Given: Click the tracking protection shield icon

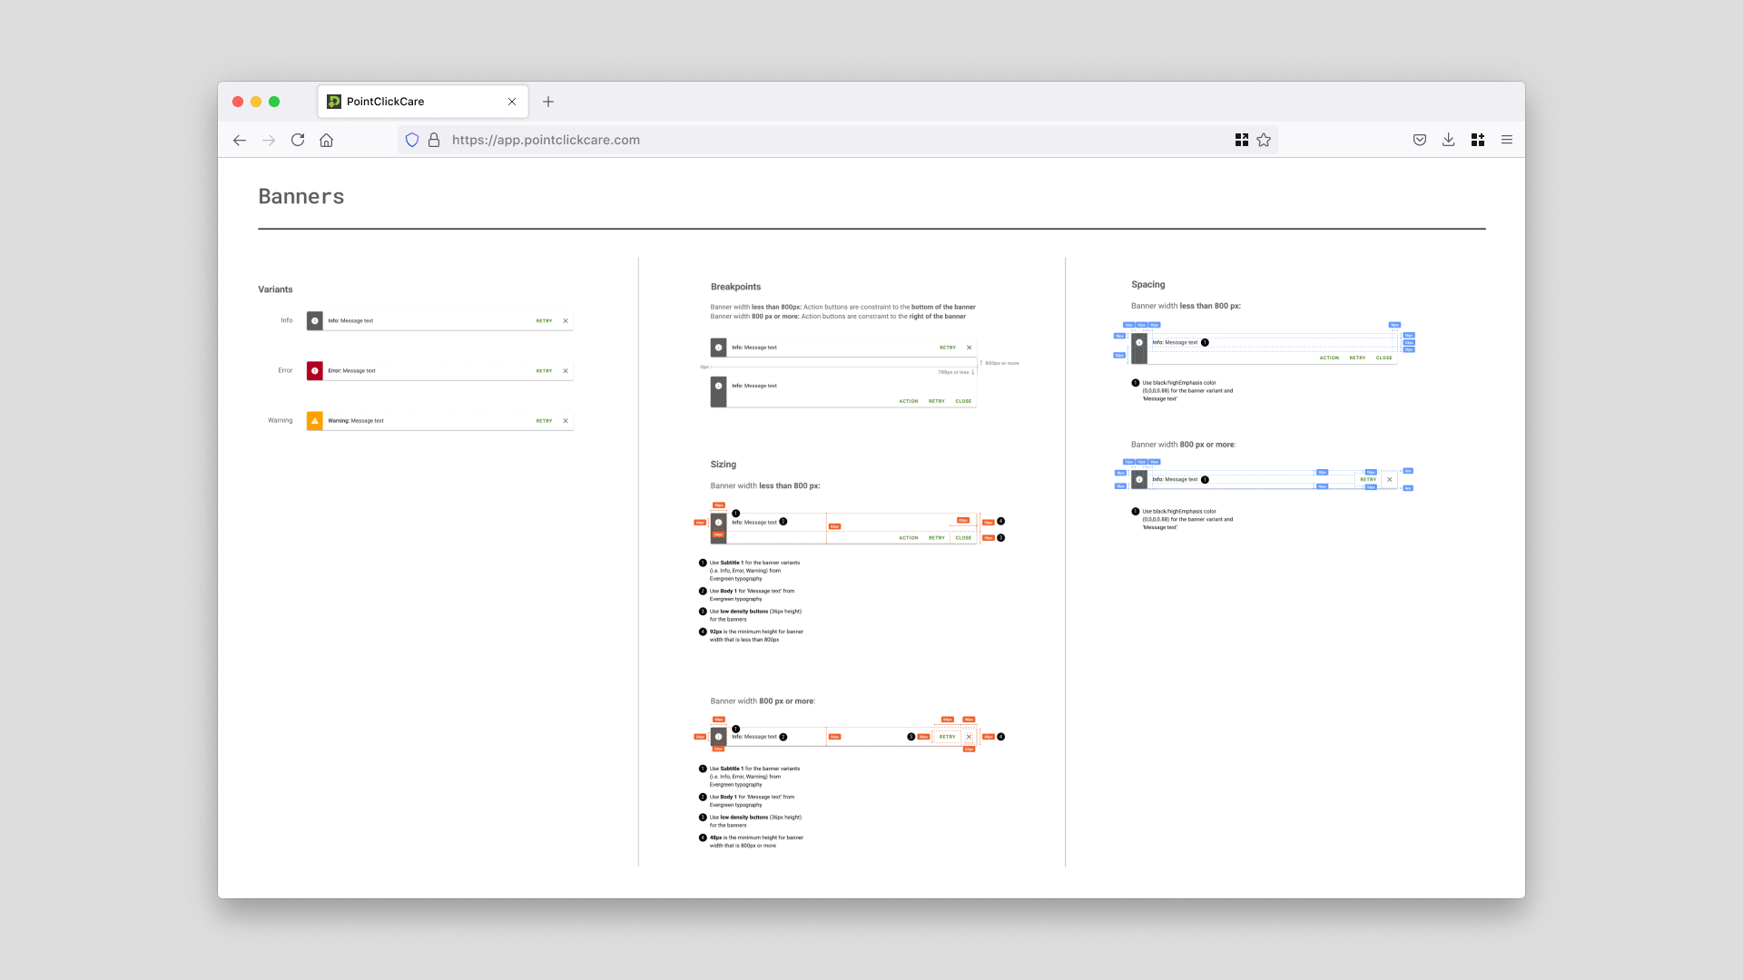Looking at the screenshot, I should pos(412,140).
